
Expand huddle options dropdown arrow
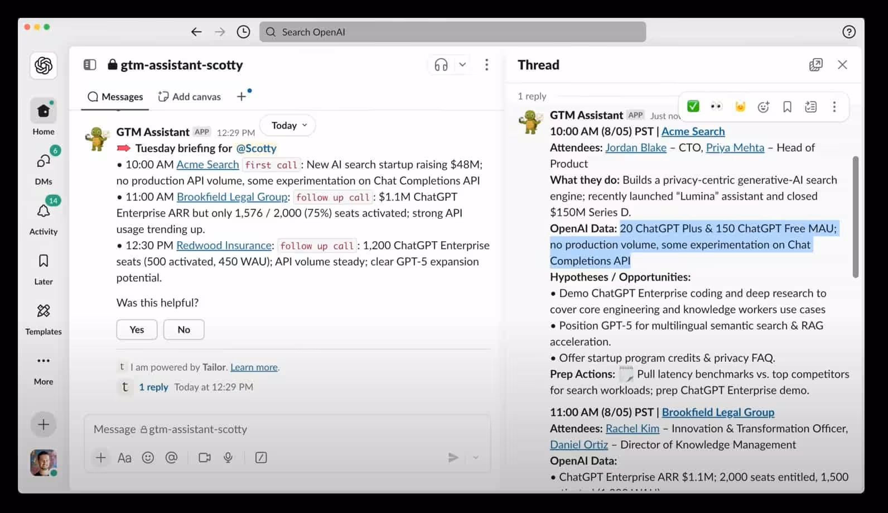pos(462,65)
